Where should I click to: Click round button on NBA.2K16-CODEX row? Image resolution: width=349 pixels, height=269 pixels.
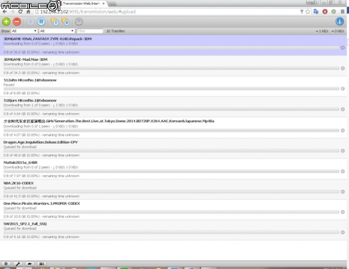343,192
